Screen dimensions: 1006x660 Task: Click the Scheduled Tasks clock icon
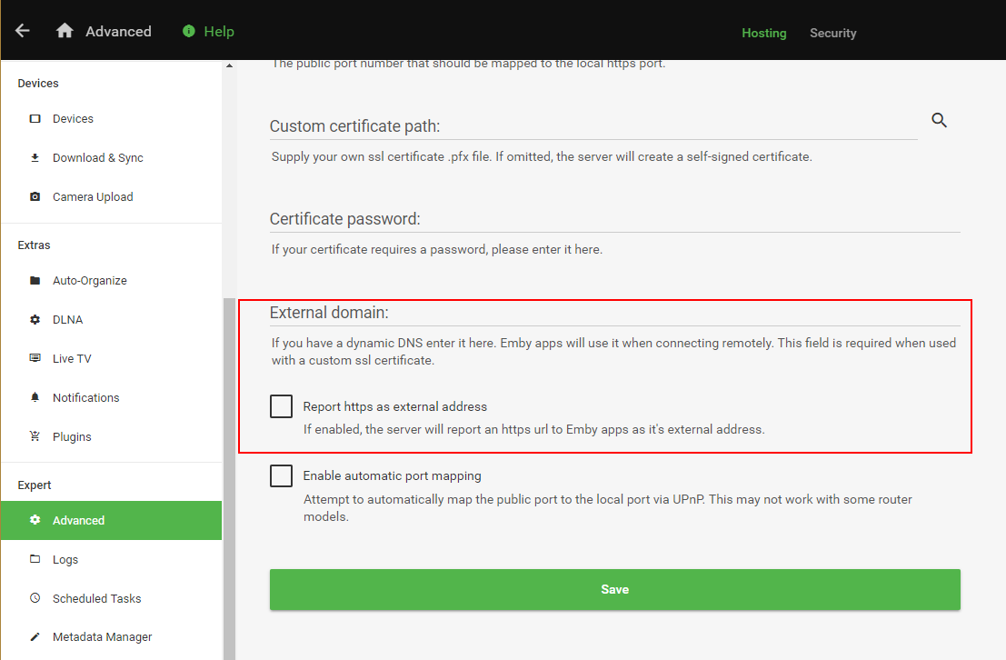[x=35, y=598]
